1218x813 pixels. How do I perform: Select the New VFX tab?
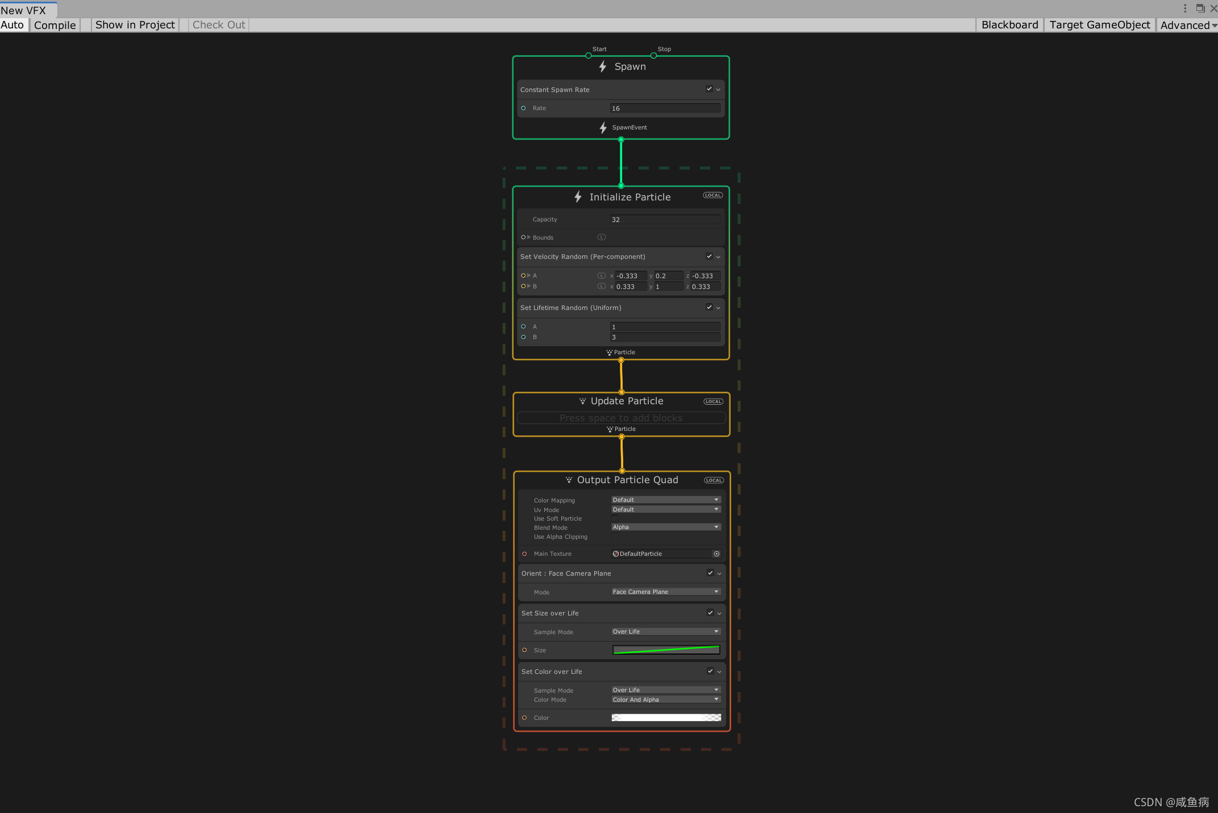pyautogui.click(x=24, y=10)
